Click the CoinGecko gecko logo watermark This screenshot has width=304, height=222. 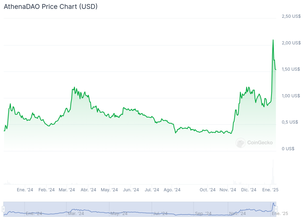click(240, 143)
